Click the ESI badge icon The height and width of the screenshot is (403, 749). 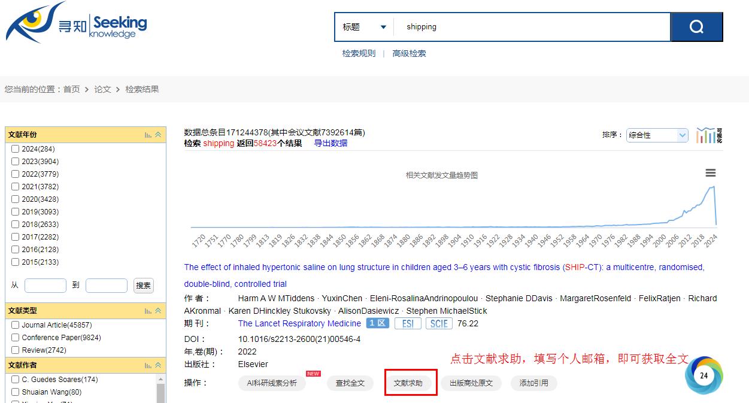click(x=408, y=323)
